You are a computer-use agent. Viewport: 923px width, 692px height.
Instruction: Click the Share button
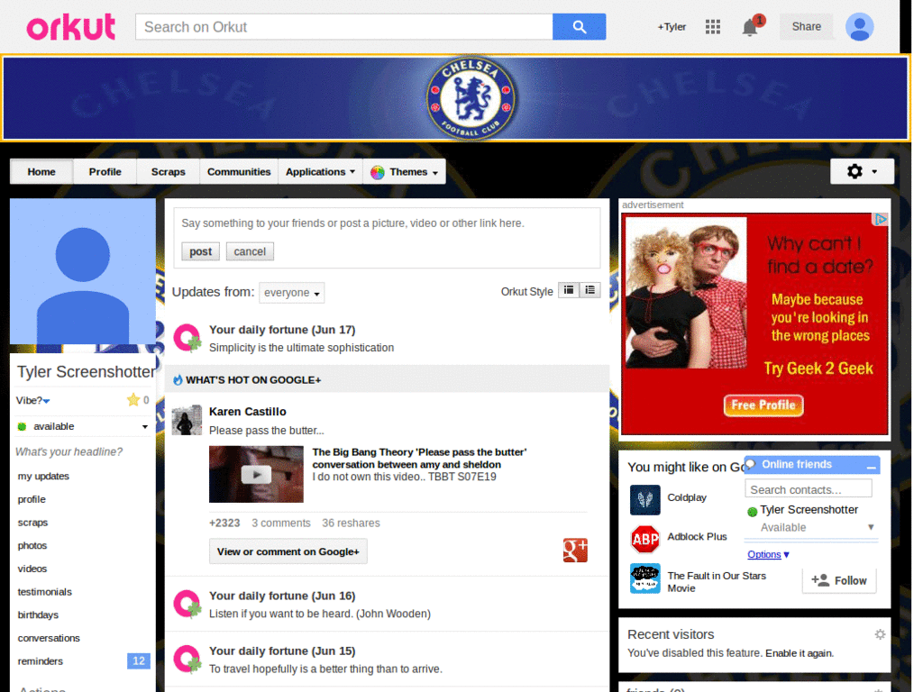(806, 26)
